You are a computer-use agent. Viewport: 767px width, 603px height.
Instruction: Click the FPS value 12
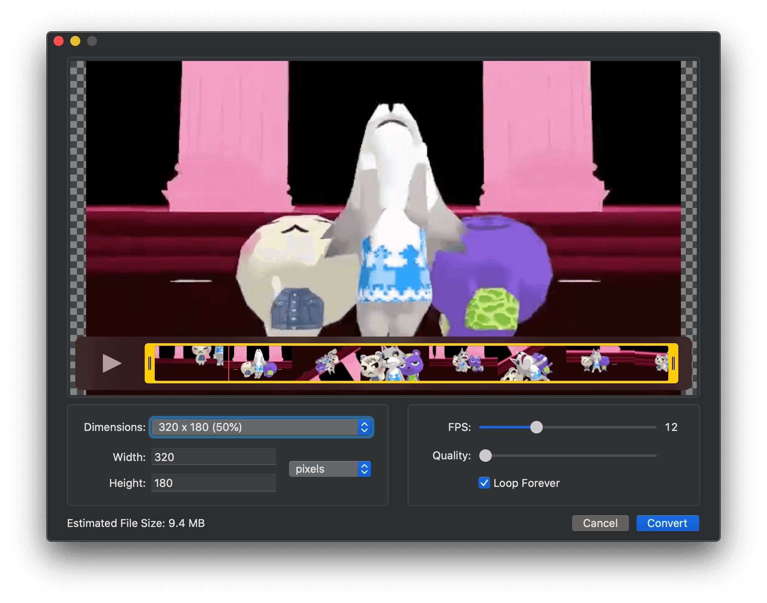coord(671,427)
